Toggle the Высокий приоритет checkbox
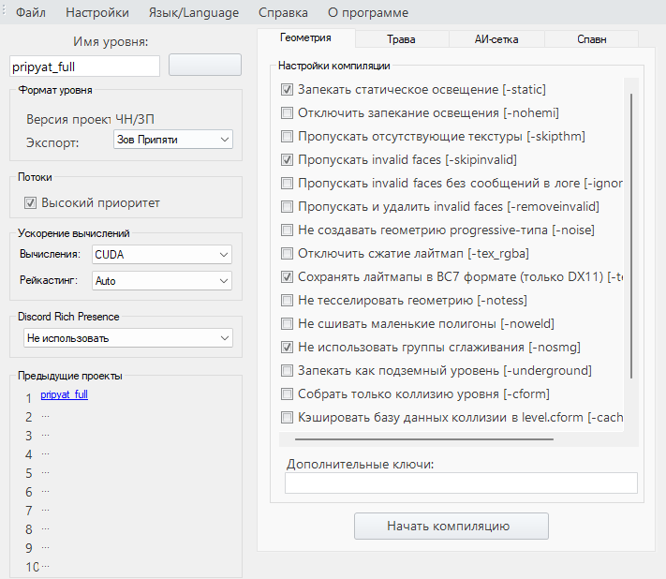Screen dimensions: 666x579 [x=30, y=203]
